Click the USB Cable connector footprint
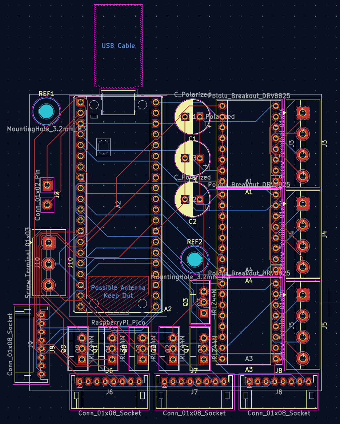The width and height of the screenshot is (340, 424). coord(118,45)
